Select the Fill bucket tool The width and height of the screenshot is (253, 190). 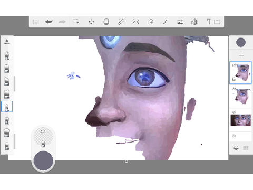point(106,22)
